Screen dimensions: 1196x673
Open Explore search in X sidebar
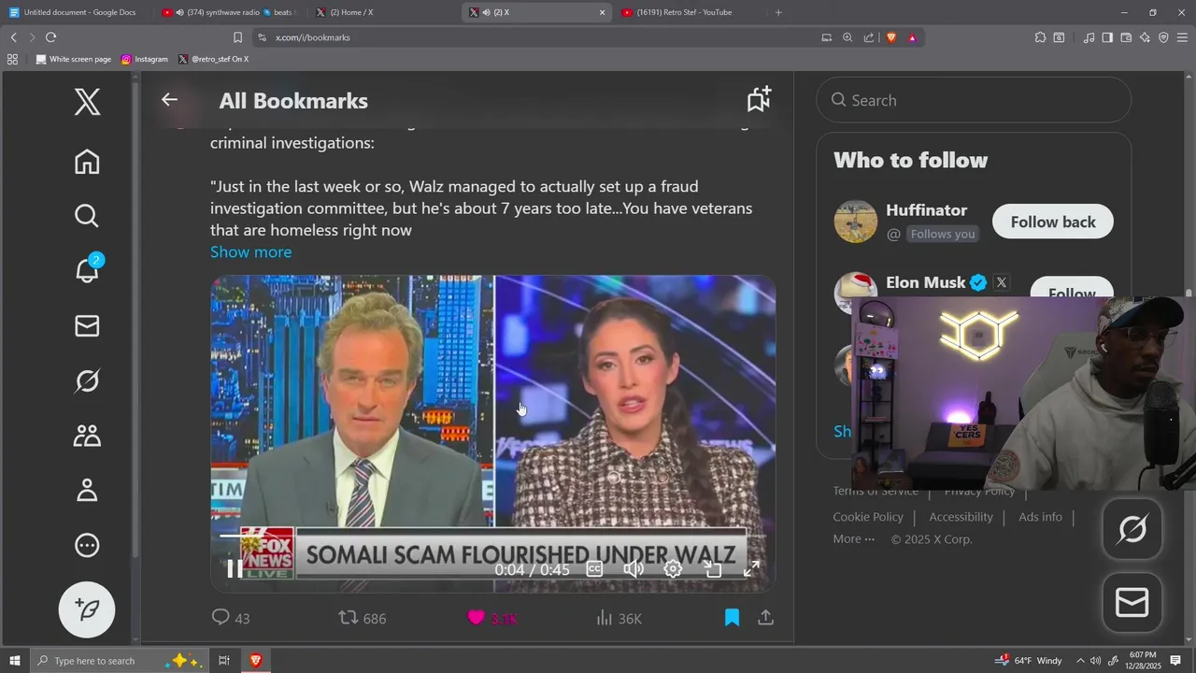coord(87,216)
